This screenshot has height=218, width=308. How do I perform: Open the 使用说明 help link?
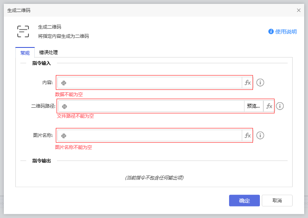pyautogui.click(x=283, y=32)
